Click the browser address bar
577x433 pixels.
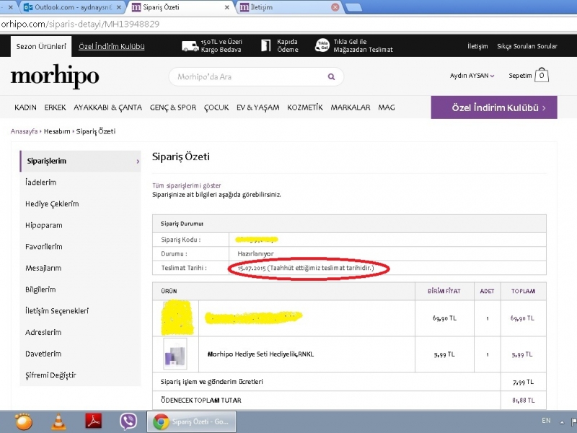(x=288, y=25)
